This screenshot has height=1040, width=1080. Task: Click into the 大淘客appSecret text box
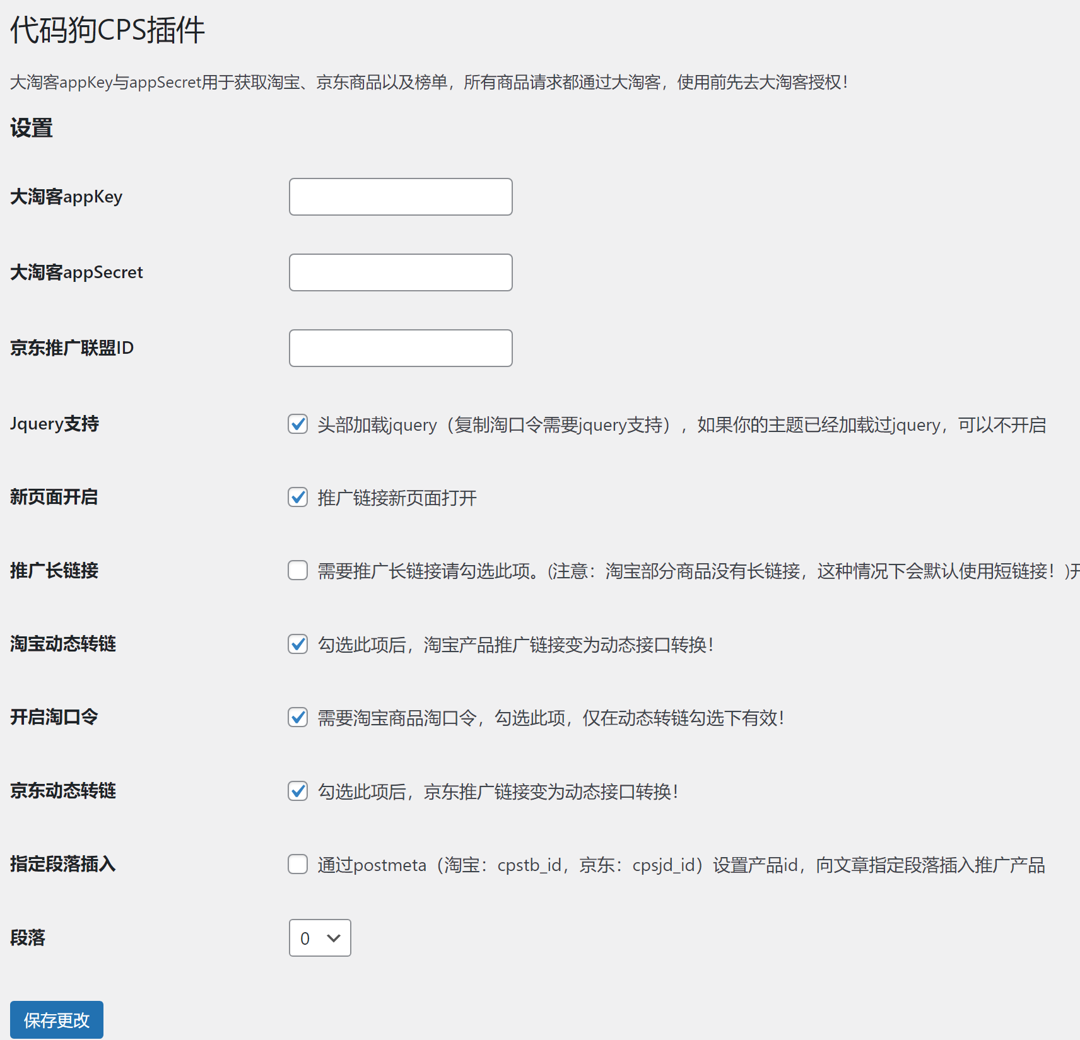click(x=401, y=272)
